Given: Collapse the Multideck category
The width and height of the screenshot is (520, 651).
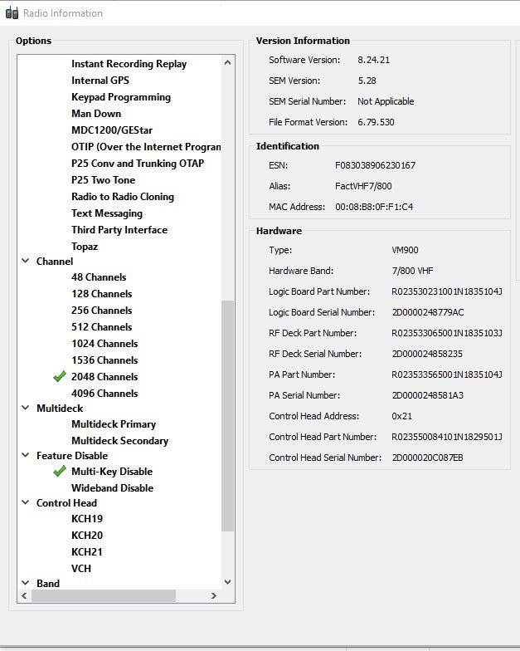Looking at the screenshot, I should pos(25,408).
